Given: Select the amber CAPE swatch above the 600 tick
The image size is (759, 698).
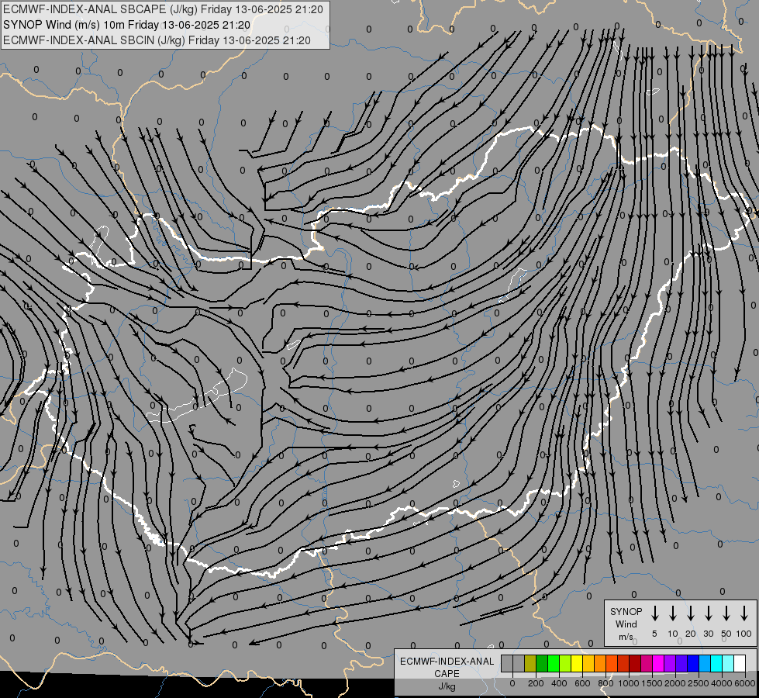Looking at the screenshot, I should pyautogui.click(x=588, y=663).
